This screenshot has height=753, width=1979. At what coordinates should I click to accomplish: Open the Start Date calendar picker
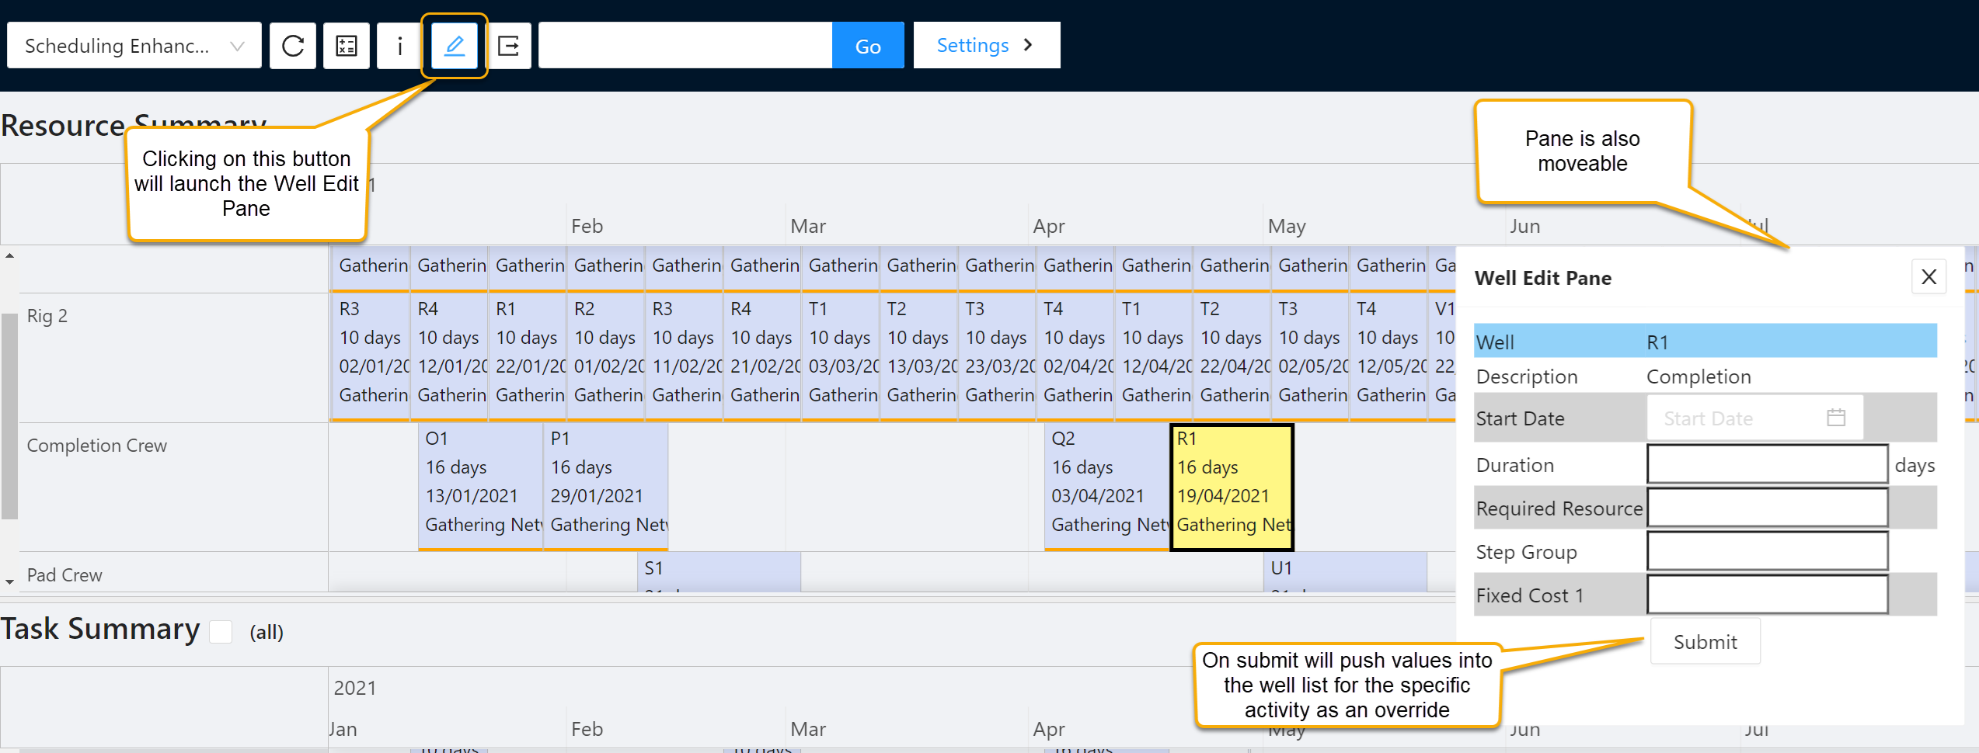(x=1835, y=418)
